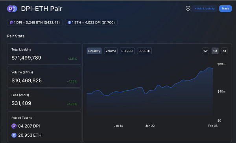Click the Fees value $31,409
The image size is (236, 143).
coord(21,103)
